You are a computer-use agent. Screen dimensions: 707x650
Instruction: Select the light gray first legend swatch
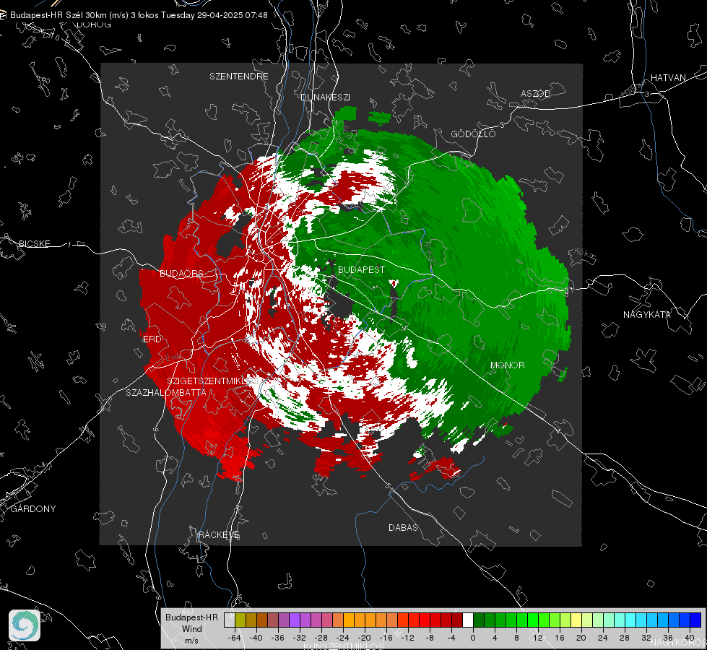230,620
